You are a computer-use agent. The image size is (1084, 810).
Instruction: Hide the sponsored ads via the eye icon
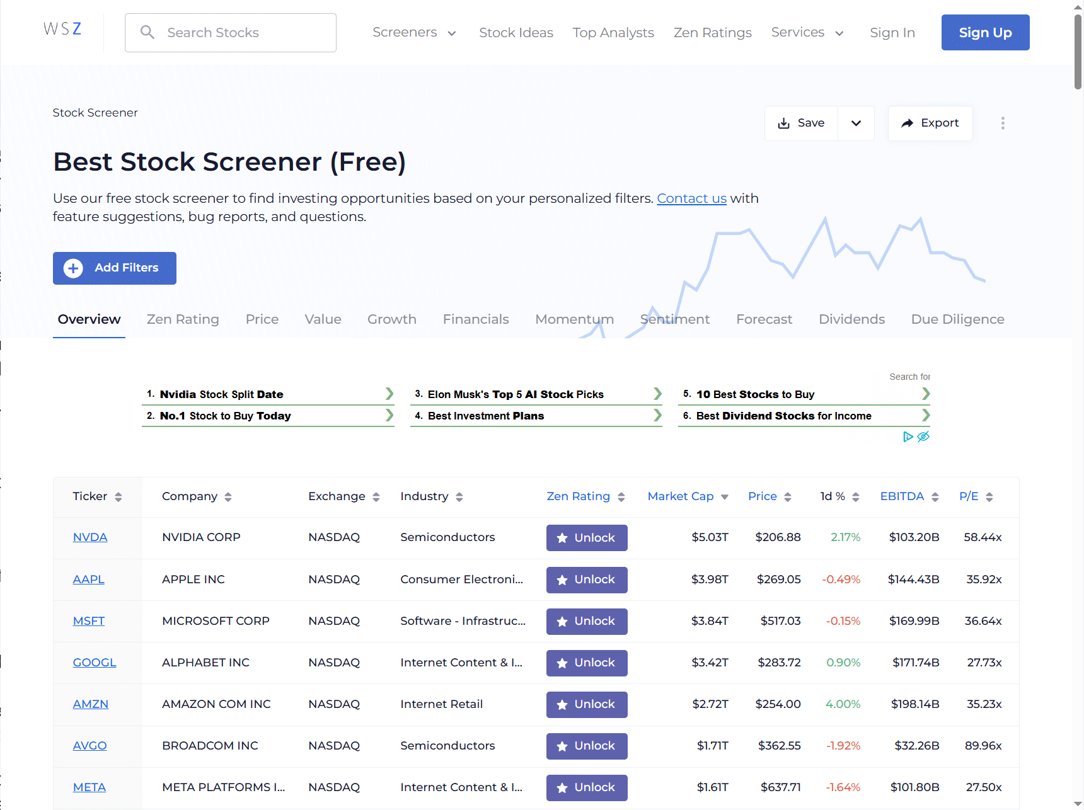click(x=923, y=436)
